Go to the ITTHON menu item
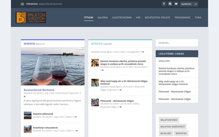 click(89, 17)
